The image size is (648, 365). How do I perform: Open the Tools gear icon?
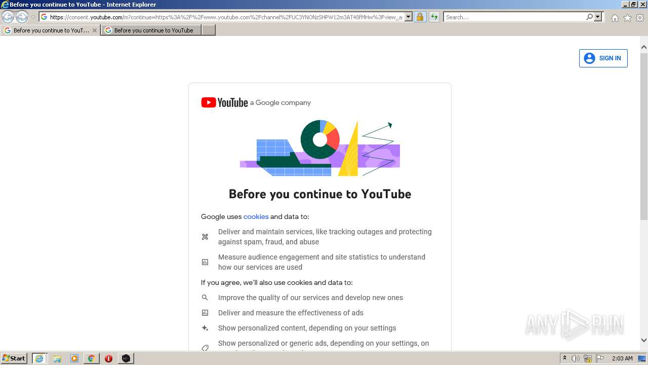640,18
